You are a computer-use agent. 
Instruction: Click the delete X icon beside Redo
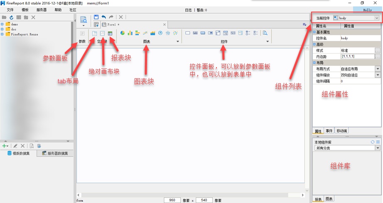[120, 17]
